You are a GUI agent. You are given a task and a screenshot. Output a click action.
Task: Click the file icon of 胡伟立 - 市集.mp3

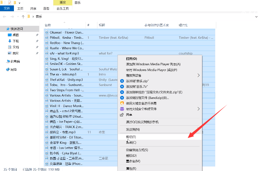47,132
